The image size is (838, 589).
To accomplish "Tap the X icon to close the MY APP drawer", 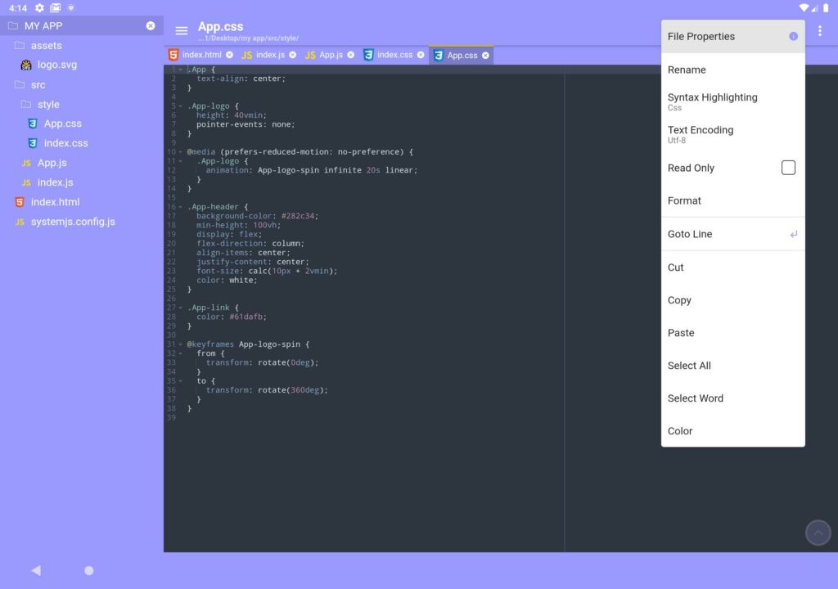I will coord(150,25).
